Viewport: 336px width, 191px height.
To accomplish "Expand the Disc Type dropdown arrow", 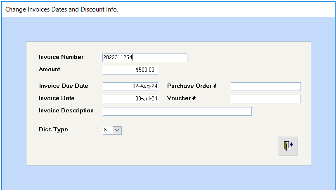I will [x=117, y=130].
